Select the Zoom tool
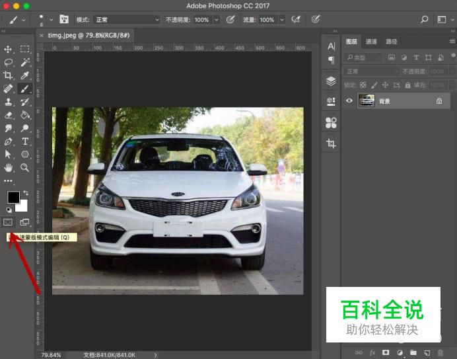The width and height of the screenshot is (457, 359). point(25,167)
